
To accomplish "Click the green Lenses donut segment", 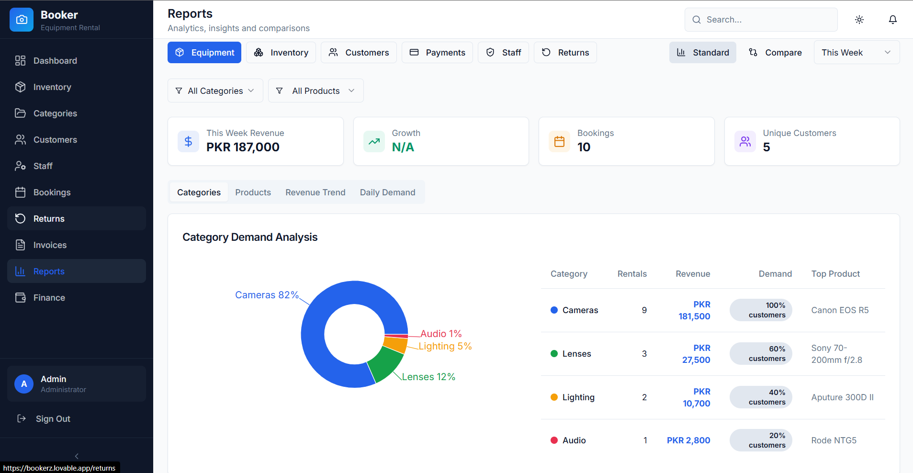I will (387, 365).
